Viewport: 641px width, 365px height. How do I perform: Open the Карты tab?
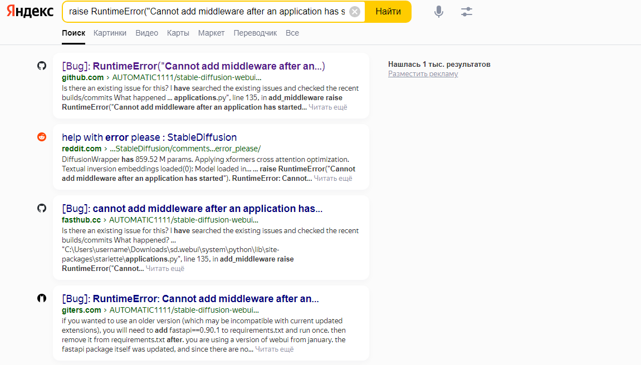point(178,33)
